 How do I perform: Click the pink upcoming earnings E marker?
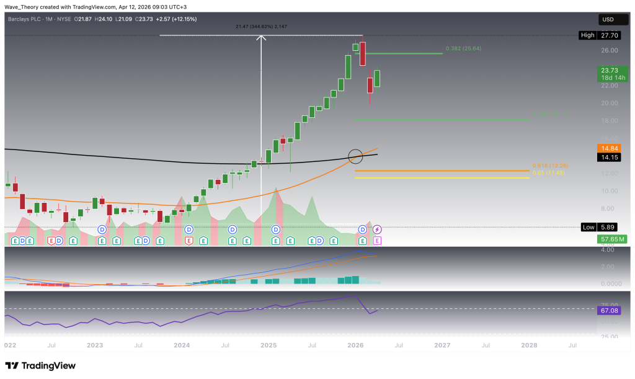point(377,240)
